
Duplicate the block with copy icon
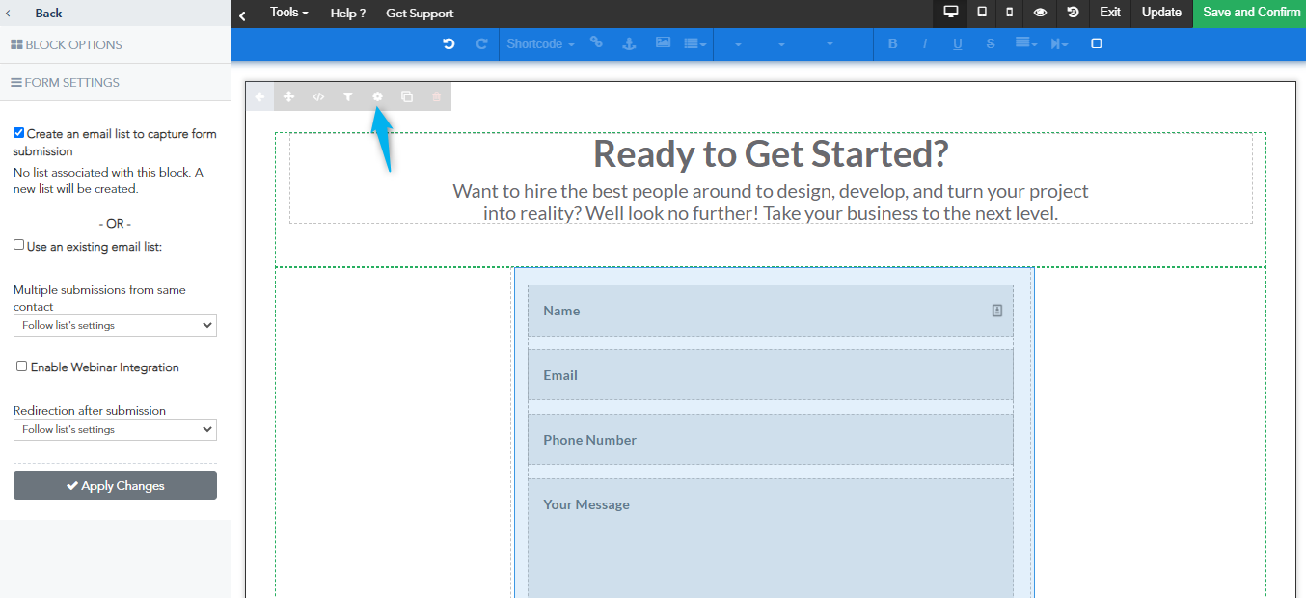pyautogui.click(x=407, y=96)
